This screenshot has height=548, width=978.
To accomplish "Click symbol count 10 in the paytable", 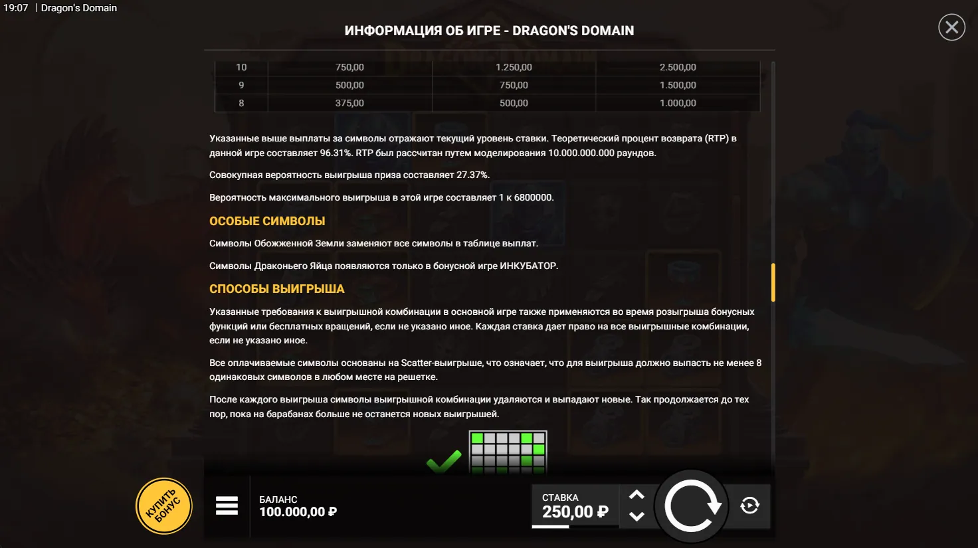I will (x=241, y=67).
